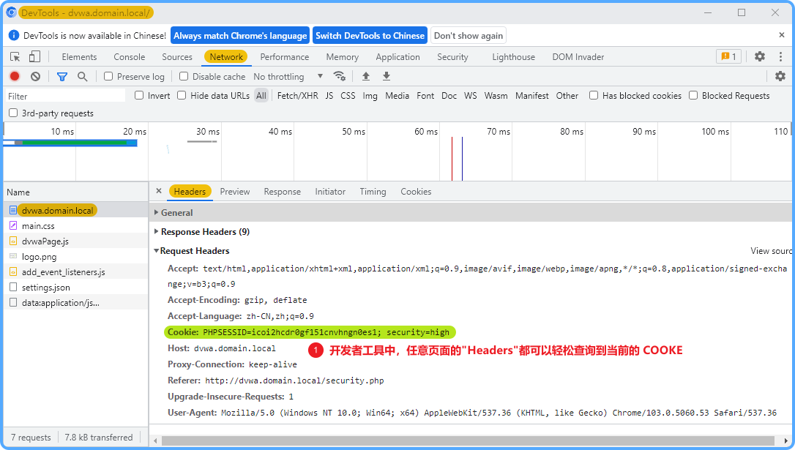795x450 pixels.
Task: Check Has blocked cookies checkbox
Action: point(594,95)
